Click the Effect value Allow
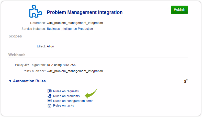 click(51, 46)
